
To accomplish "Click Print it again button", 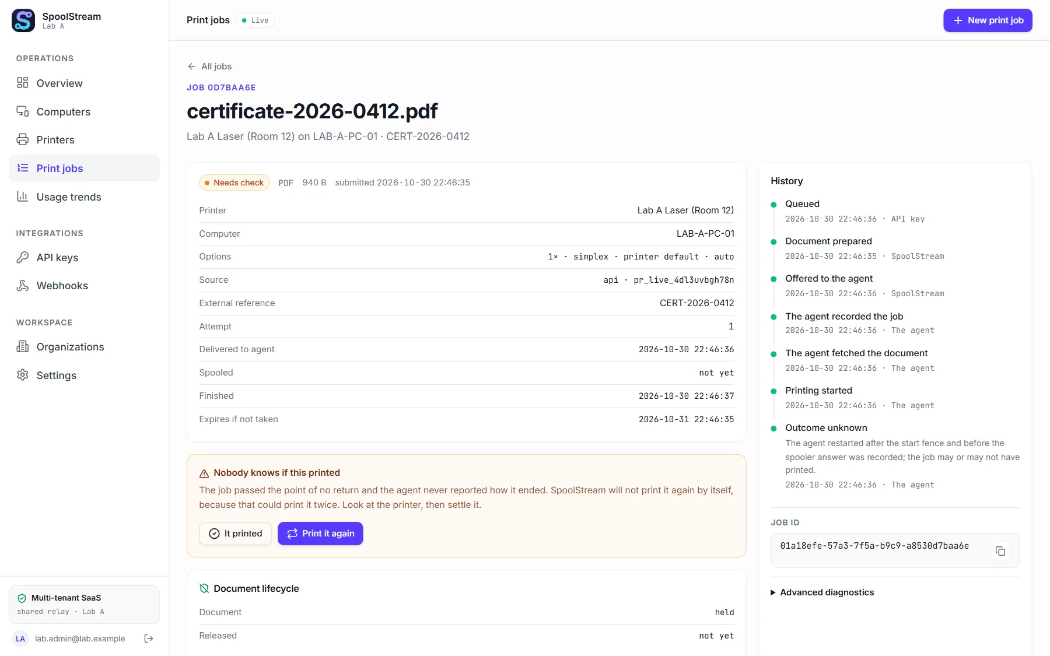I will pyautogui.click(x=320, y=534).
